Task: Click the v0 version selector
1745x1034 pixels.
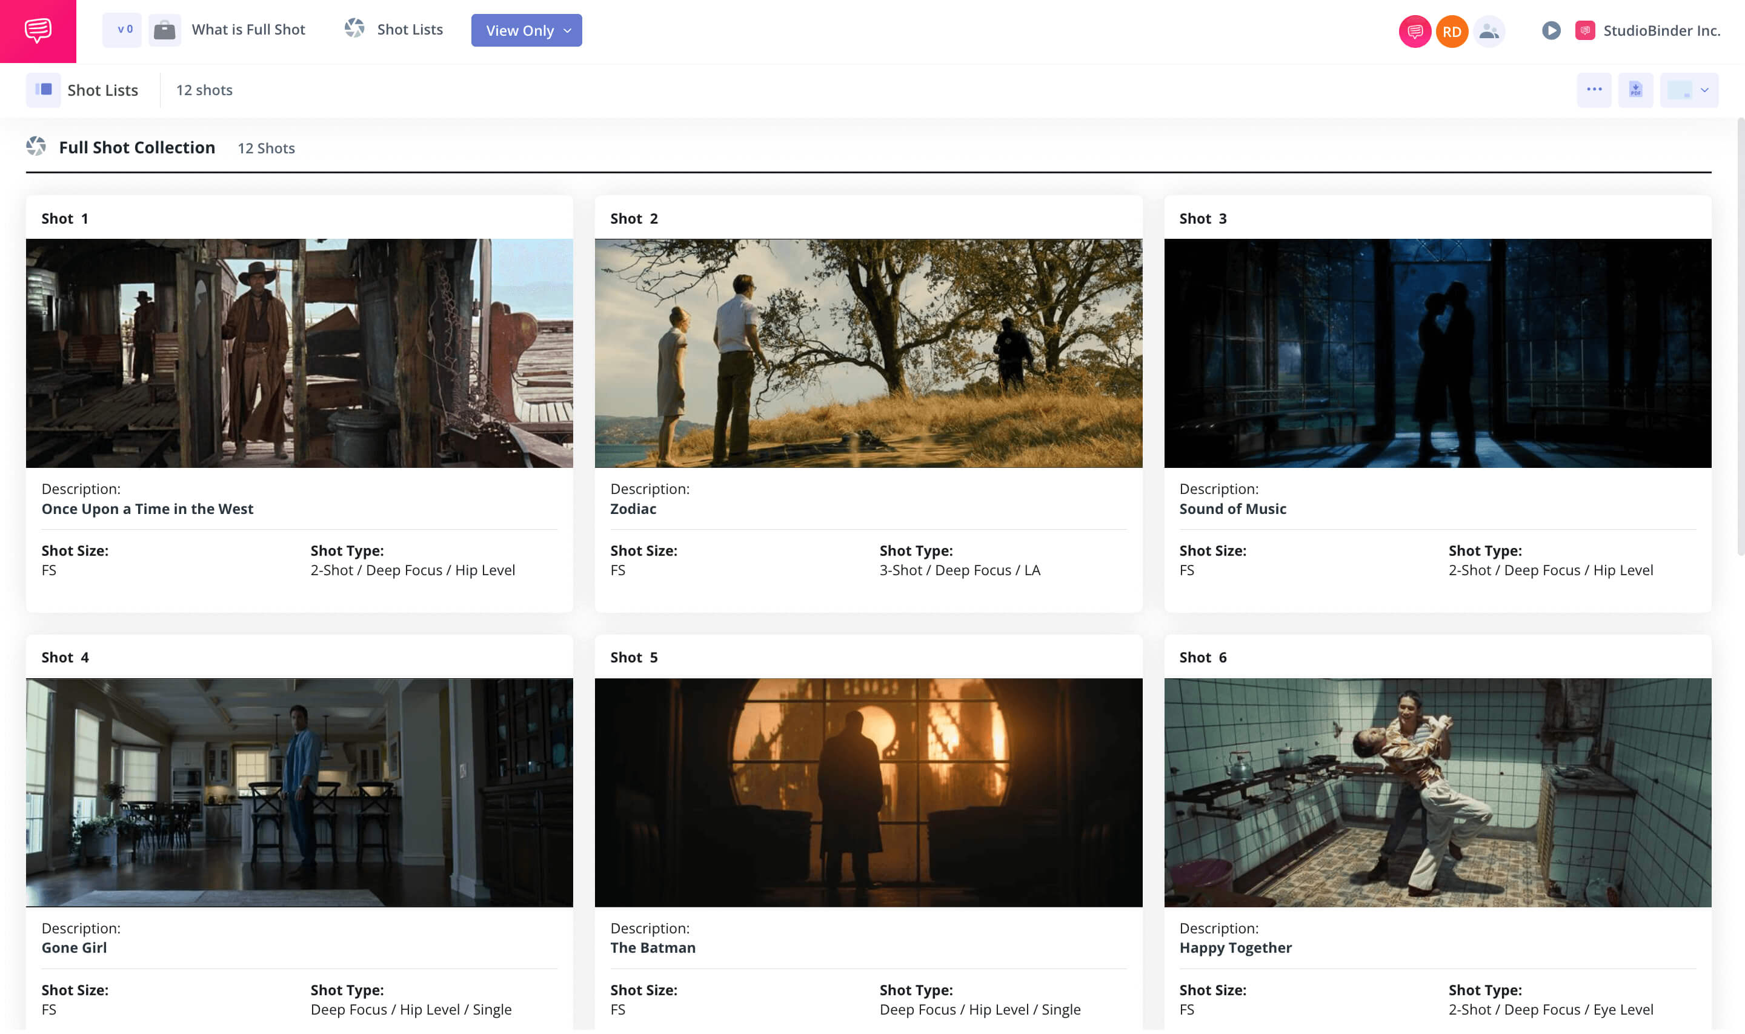Action: (x=122, y=30)
